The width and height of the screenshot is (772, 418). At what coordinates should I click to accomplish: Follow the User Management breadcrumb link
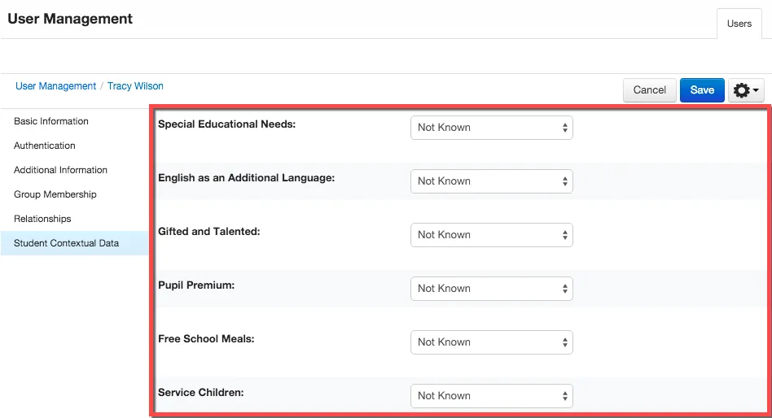tap(55, 86)
